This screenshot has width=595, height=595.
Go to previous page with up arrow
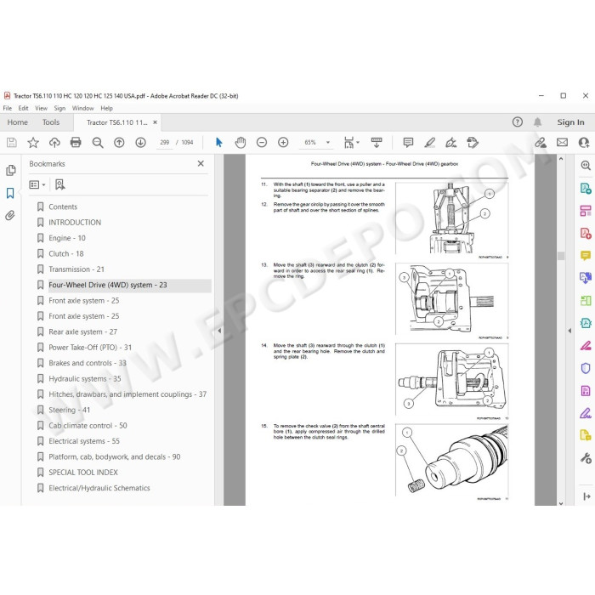(x=119, y=143)
